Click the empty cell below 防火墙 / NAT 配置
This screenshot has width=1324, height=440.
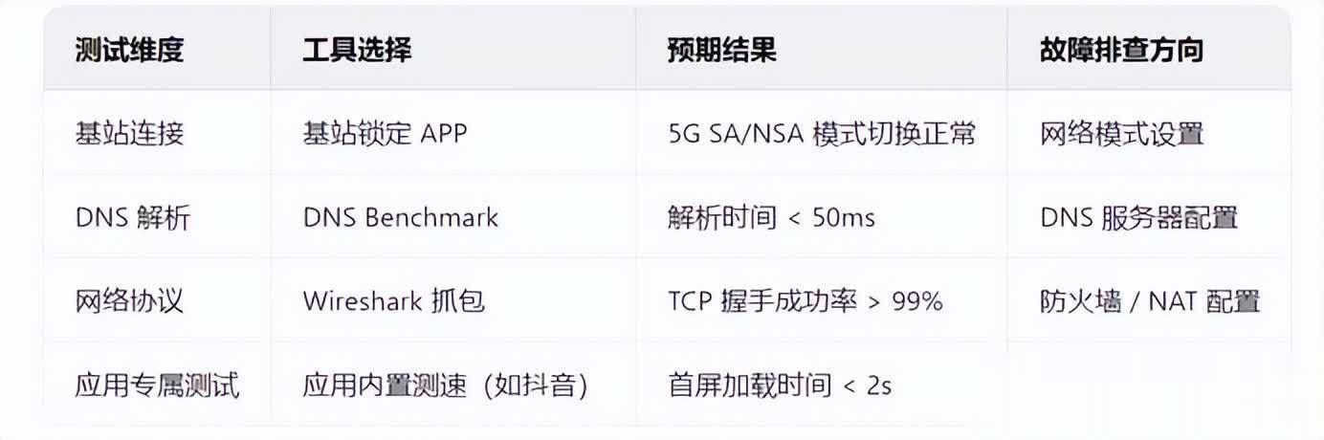[1148, 385]
